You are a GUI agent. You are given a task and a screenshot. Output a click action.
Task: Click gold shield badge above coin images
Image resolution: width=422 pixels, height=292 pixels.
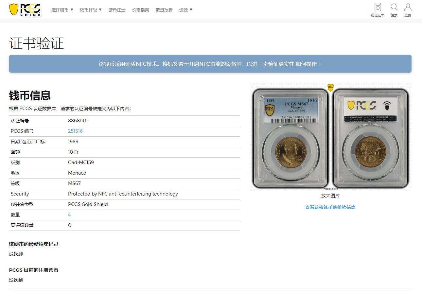point(330,87)
